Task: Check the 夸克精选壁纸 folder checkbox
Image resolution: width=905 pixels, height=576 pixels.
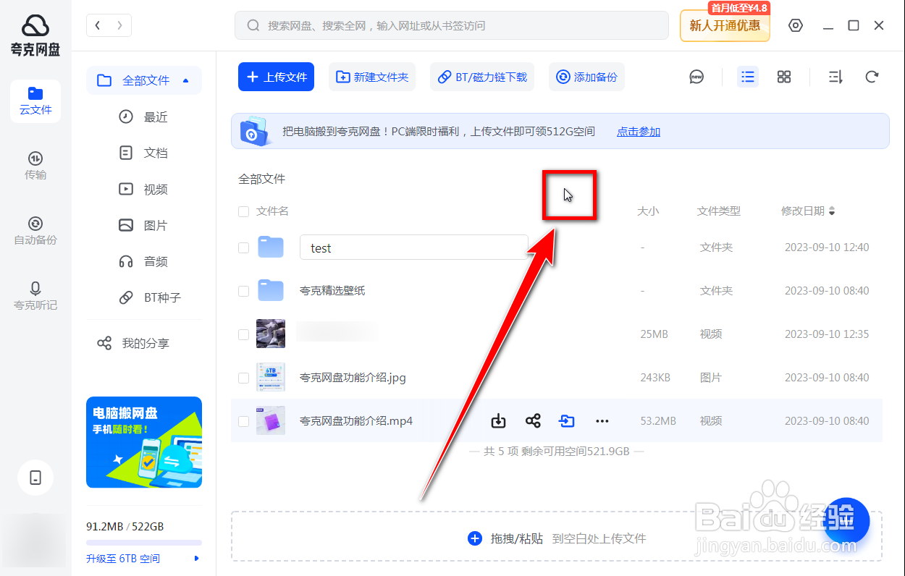Action: coord(243,290)
